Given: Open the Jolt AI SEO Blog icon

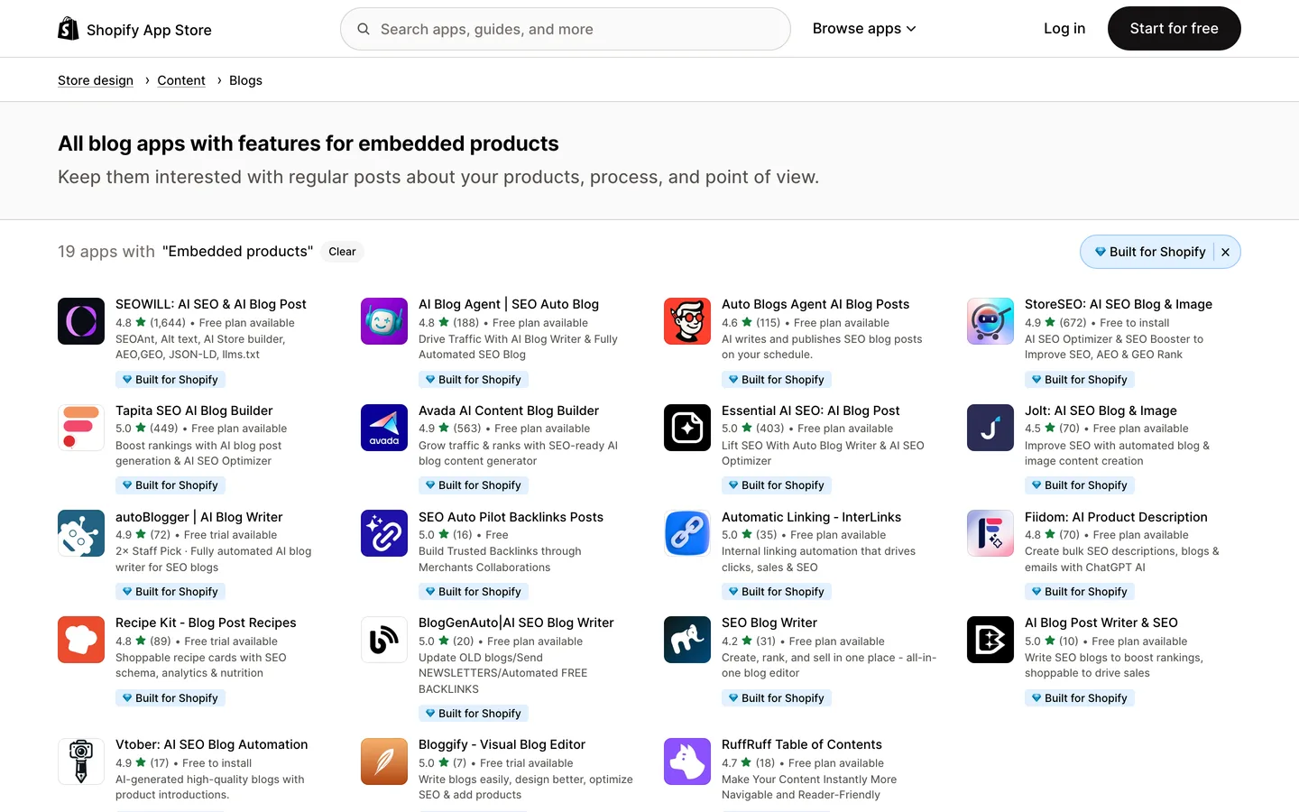Looking at the screenshot, I should pos(990,428).
